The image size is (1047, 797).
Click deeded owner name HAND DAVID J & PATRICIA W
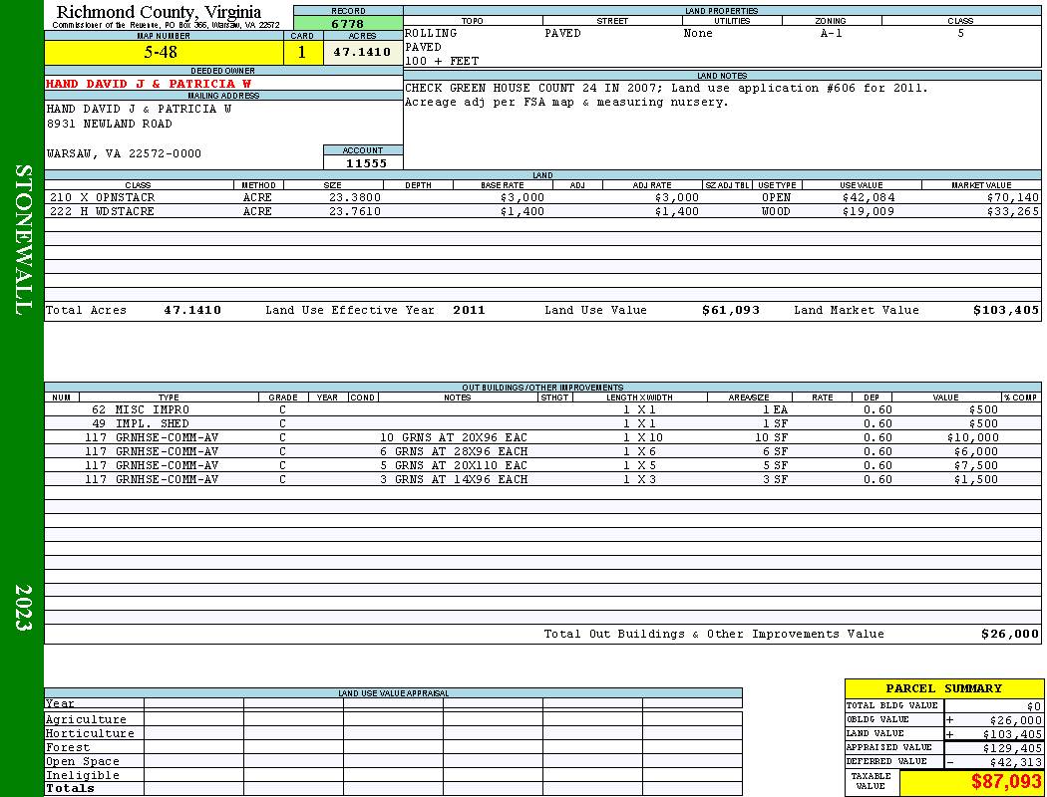[149, 84]
